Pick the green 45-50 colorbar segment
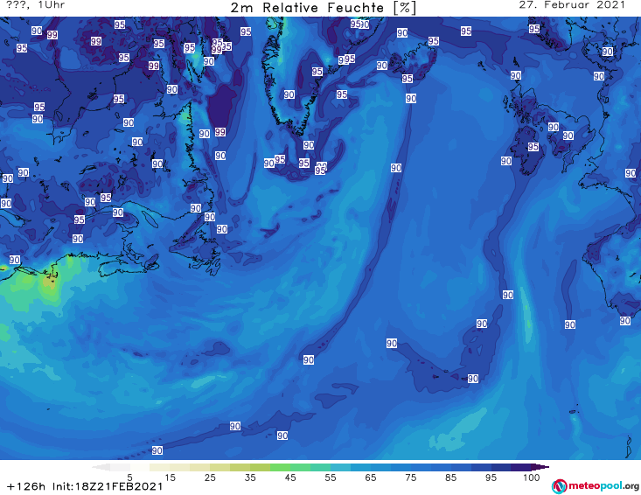 300,467
